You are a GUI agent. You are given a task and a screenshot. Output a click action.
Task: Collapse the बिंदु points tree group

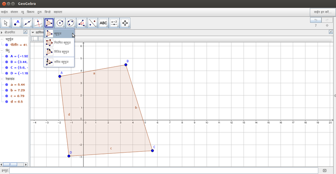(2, 50)
